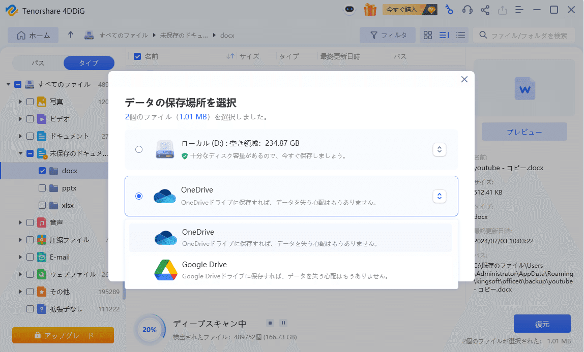Expand the ドキュメント tree node
The height and width of the screenshot is (352, 584).
coord(20,136)
